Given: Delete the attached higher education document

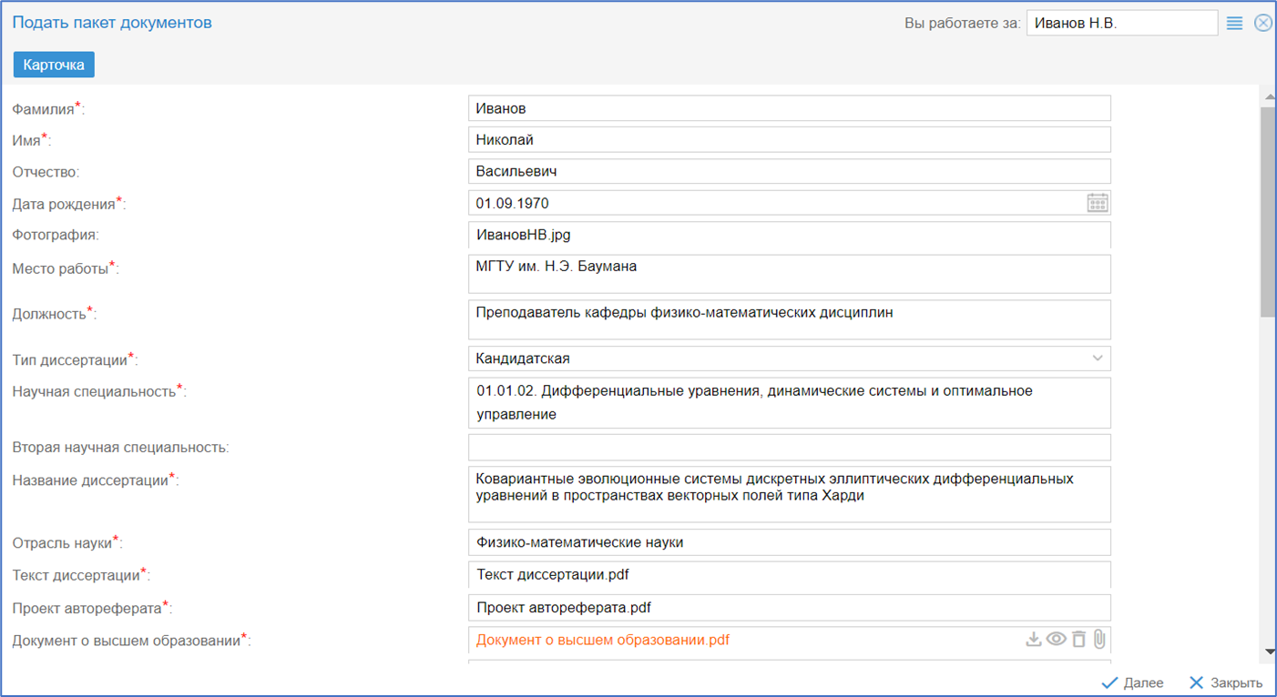Looking at the screenshot, I should pos(1078,640).
